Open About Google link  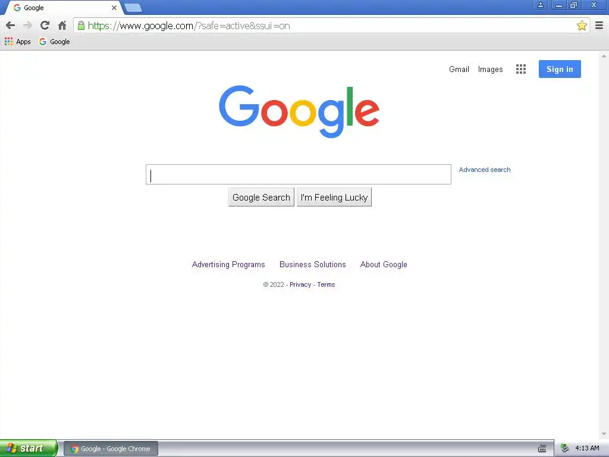(384, 265)
